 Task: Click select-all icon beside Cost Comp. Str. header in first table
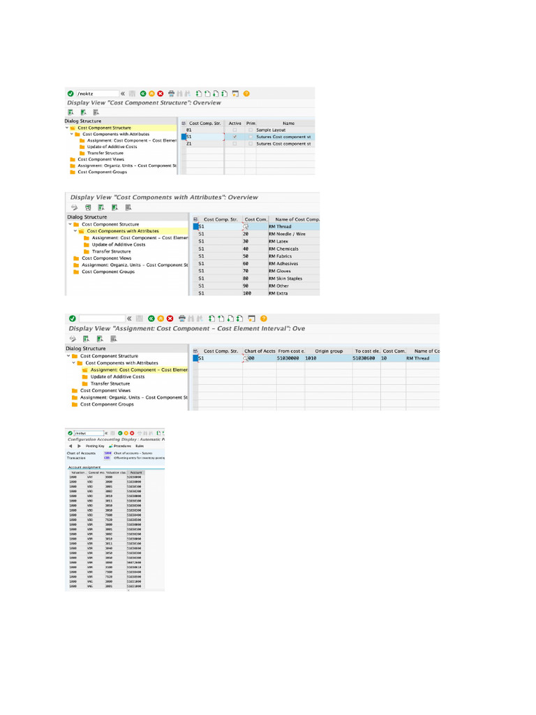click(x=184, y=123)
